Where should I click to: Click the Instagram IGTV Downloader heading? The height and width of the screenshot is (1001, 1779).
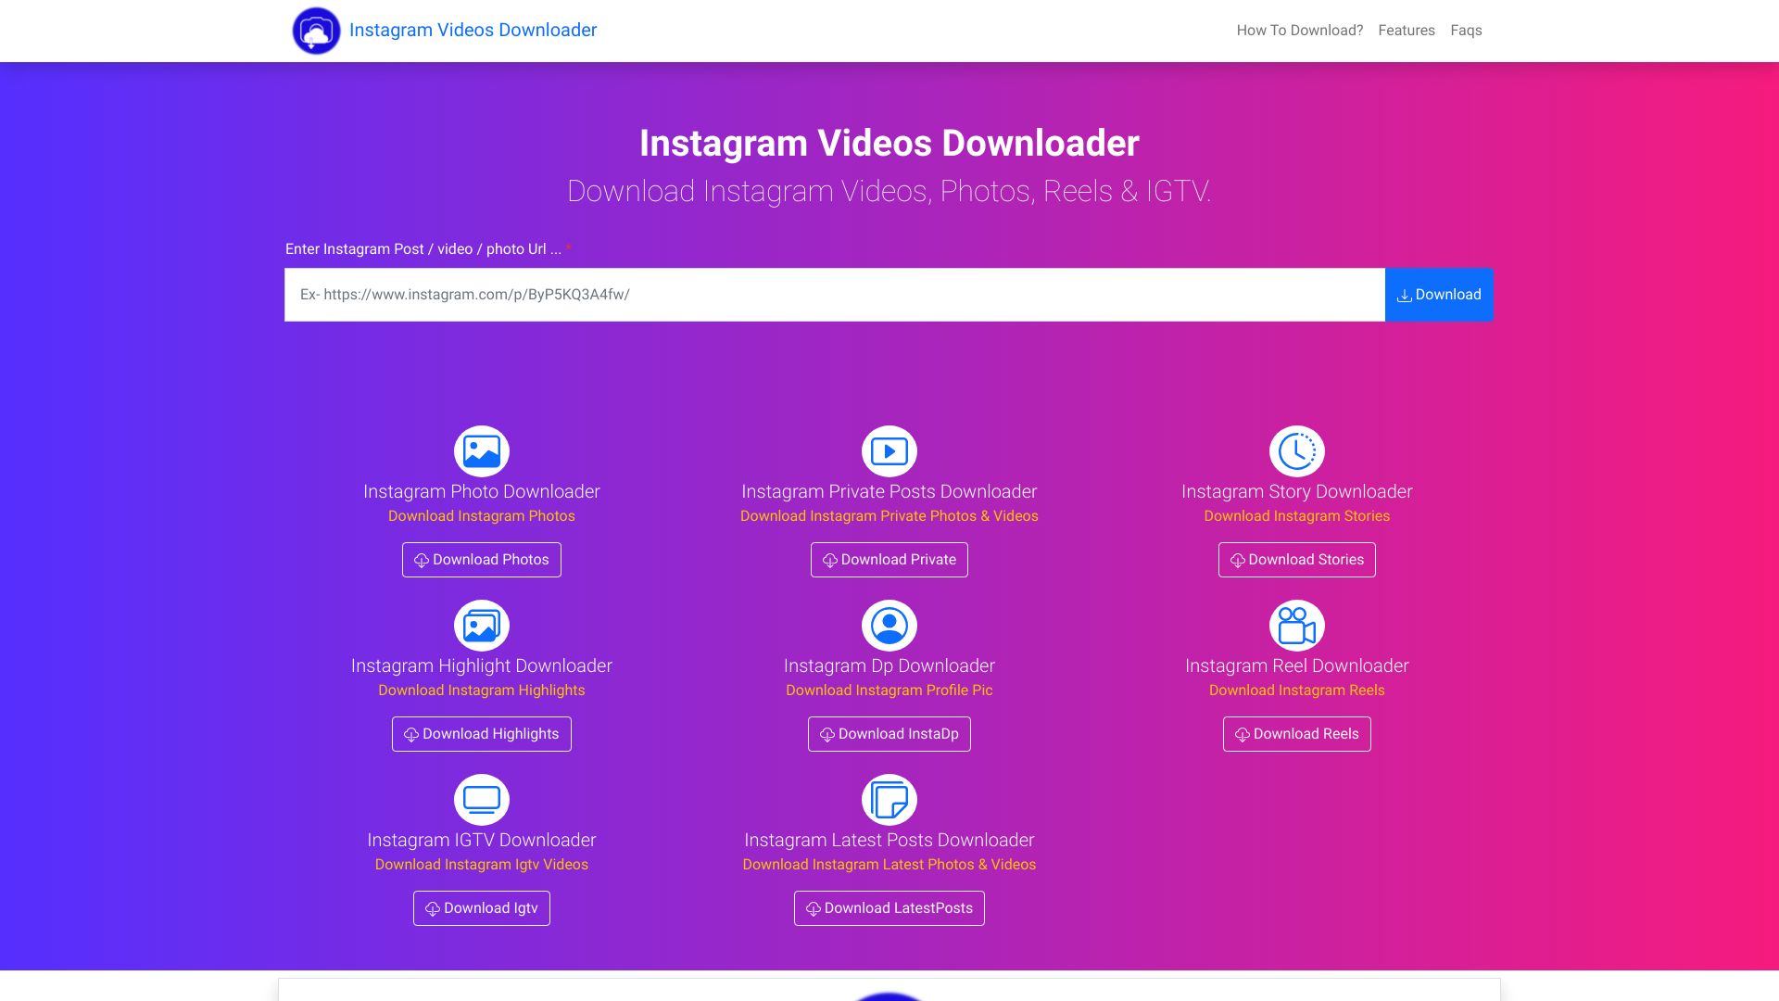(x=482, y=840)
